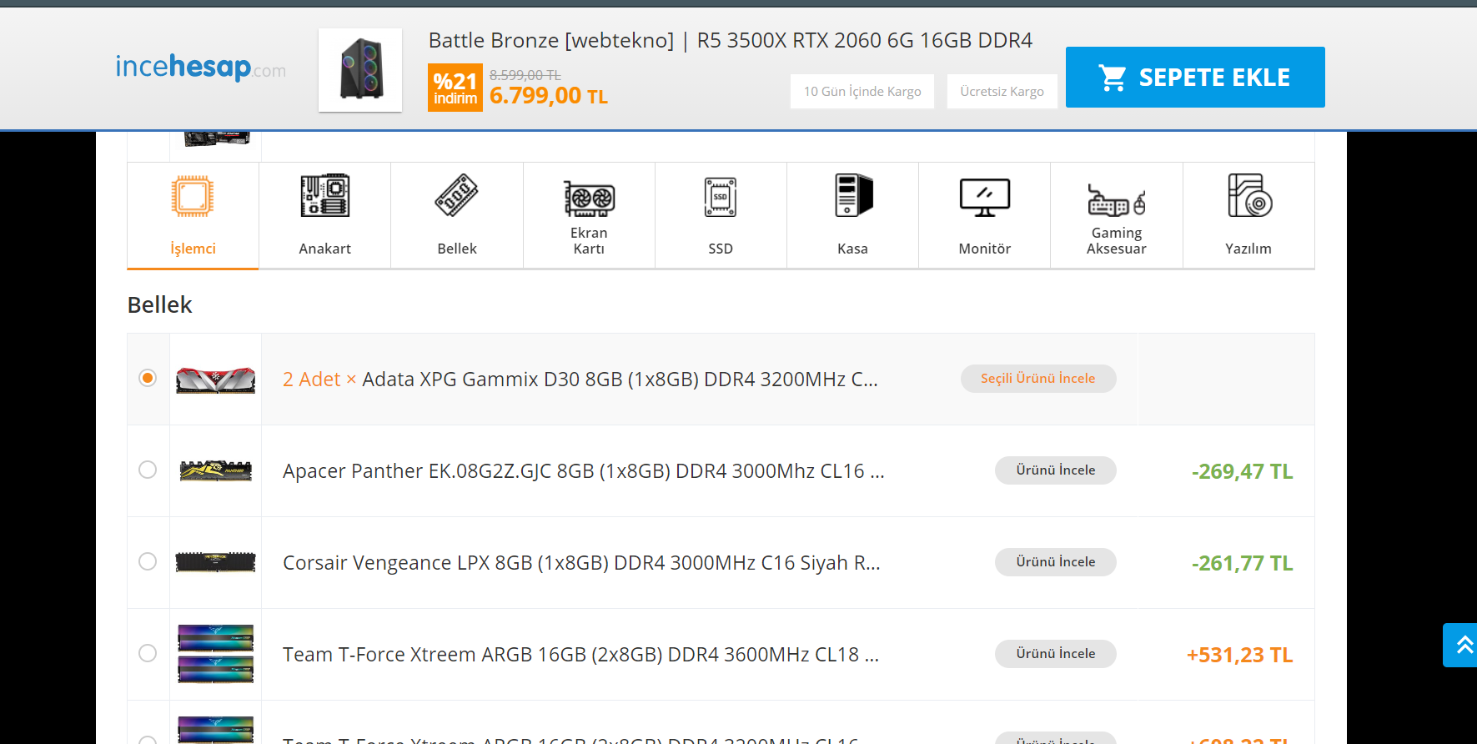
Task: Click Seçili Ürünü İncele for Adata RAM
Action: pyautogui.click(x=1038, y=379)
